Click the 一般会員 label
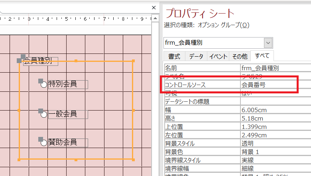Image resolution: width=311 pixels, height=176 pixels. 68,115
